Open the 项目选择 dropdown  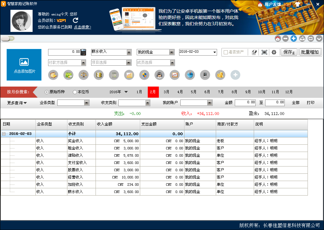tap(129, 63)
